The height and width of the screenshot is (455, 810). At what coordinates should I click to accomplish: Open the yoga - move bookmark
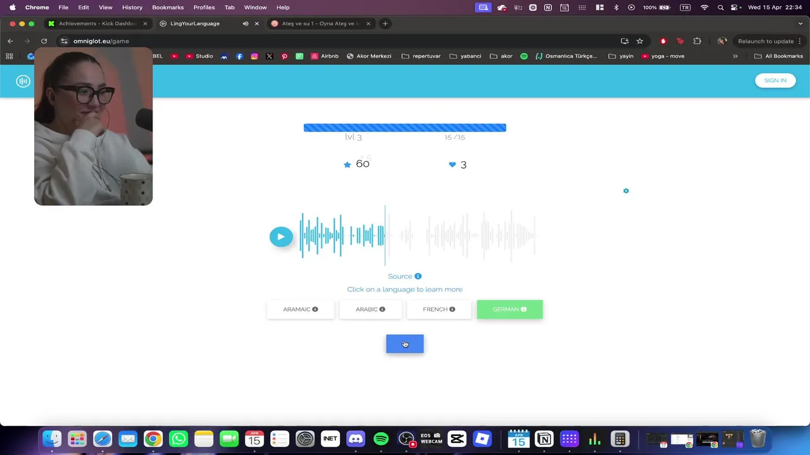[663, 56]
